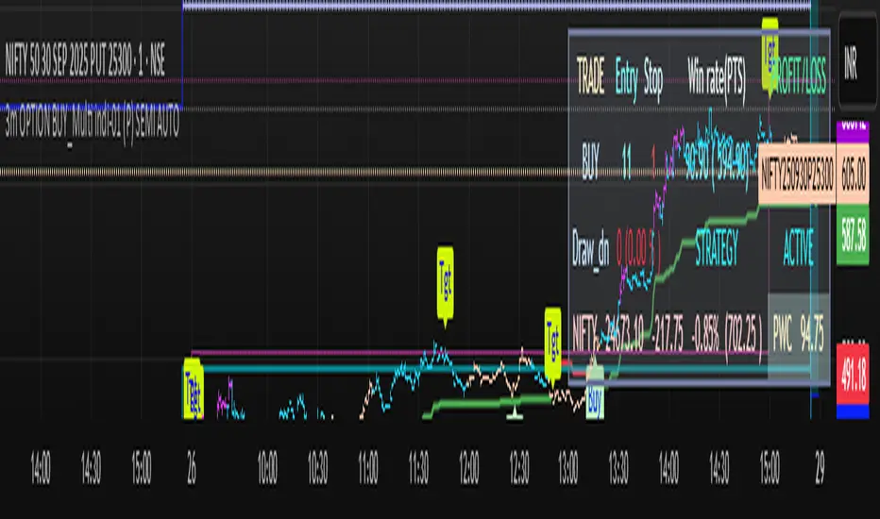The width and height of the screenshot is (880, 519).
Task: Click the 605.00 price scale label
Action: (x=853, y=176)
